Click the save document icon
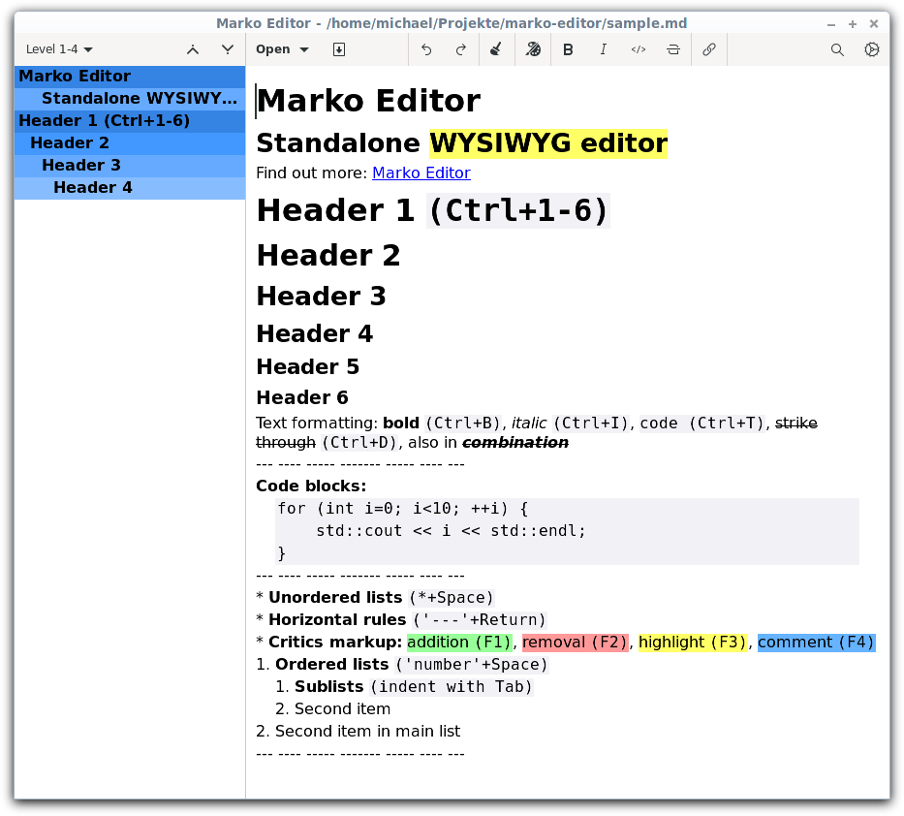The width and height of the screenshot is (904, 816). pyautogui.click(x=339, y=49)
